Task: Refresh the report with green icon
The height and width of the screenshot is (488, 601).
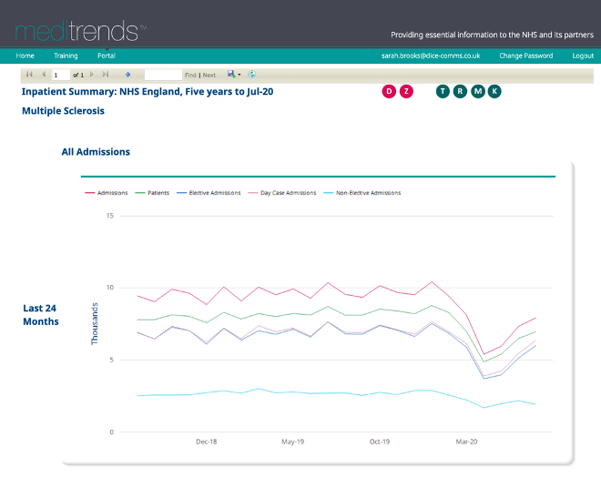Action: click(x=252, y=74)
